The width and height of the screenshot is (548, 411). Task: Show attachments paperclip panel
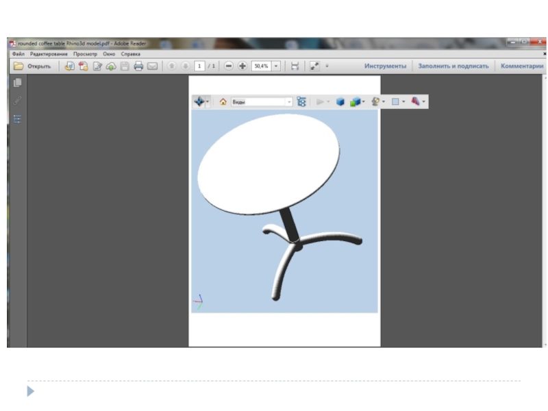pyautogui.click(x=17, y=101)
